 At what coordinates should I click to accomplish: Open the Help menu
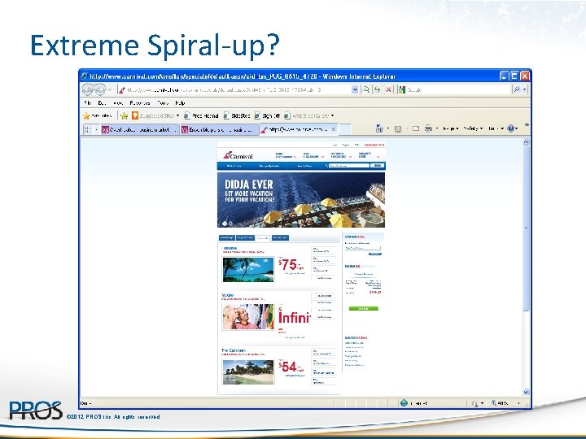point(180,102)
